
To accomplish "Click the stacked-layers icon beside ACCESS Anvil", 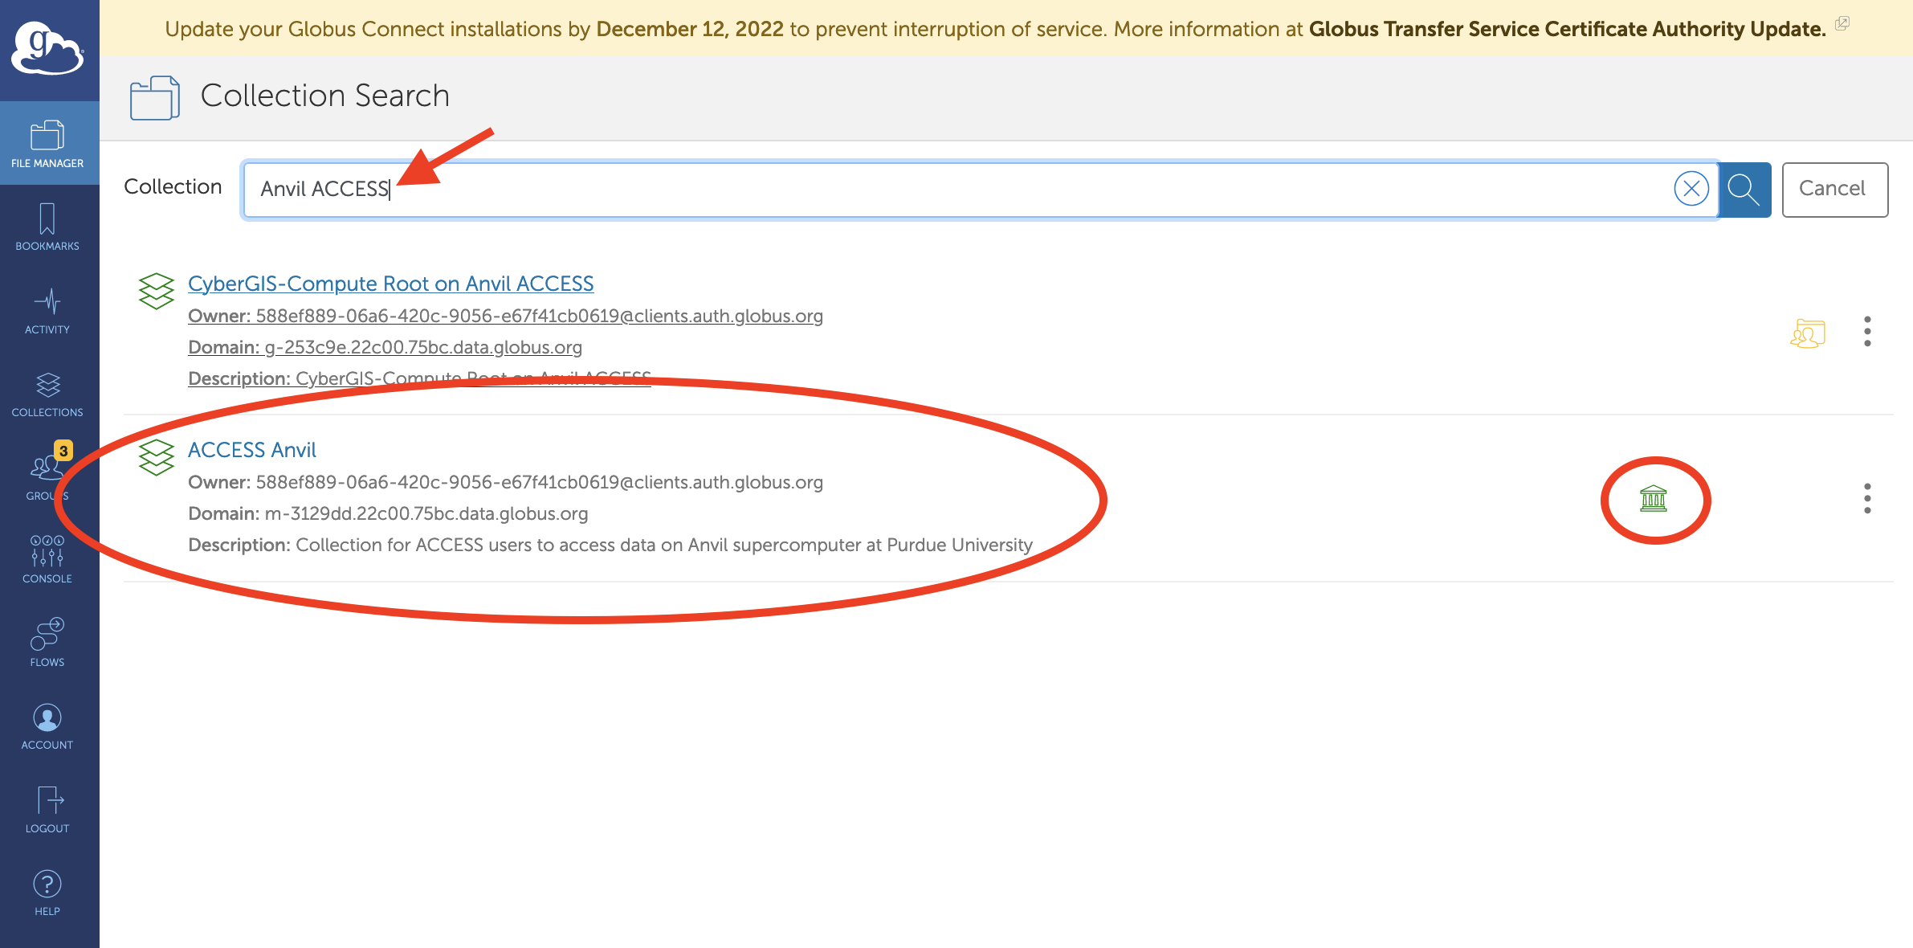I will [x=157, y=457].
